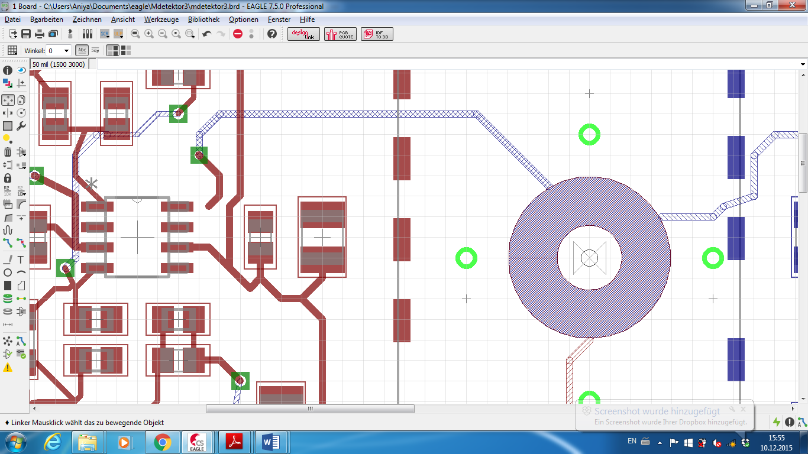Viewport: 808px width, 454px height.
Task: Click the IDF to 3D button
Action: [377, 34]
